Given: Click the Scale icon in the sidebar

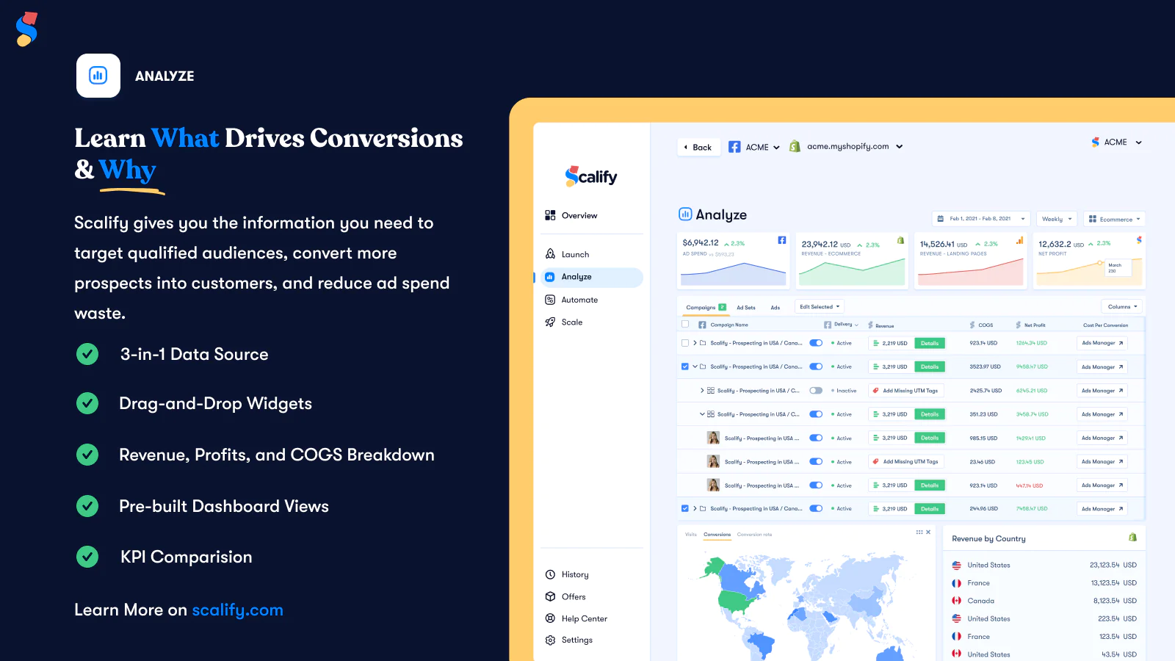Looking at the screenshot, I should pyautogui.click(x=550, y=322).
